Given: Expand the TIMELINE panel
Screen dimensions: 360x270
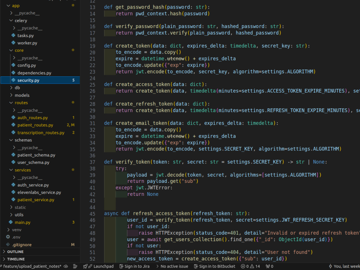Looking at the screenshot, I should coord(4,259).
